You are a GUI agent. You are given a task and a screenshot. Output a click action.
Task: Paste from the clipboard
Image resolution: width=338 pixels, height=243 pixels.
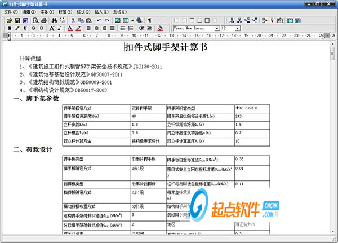pyautogui.click(x=89, y=20)
